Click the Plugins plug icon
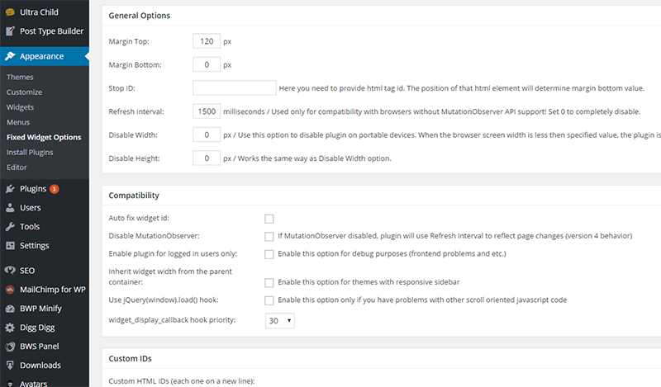Image resolution: width=661 pixels, height=387 pixels. coord(10,189)
